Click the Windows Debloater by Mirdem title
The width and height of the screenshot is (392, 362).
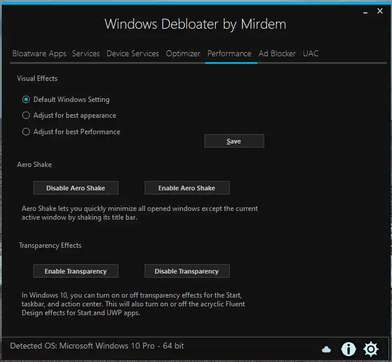pyautogui.click(x=195, y=24)
